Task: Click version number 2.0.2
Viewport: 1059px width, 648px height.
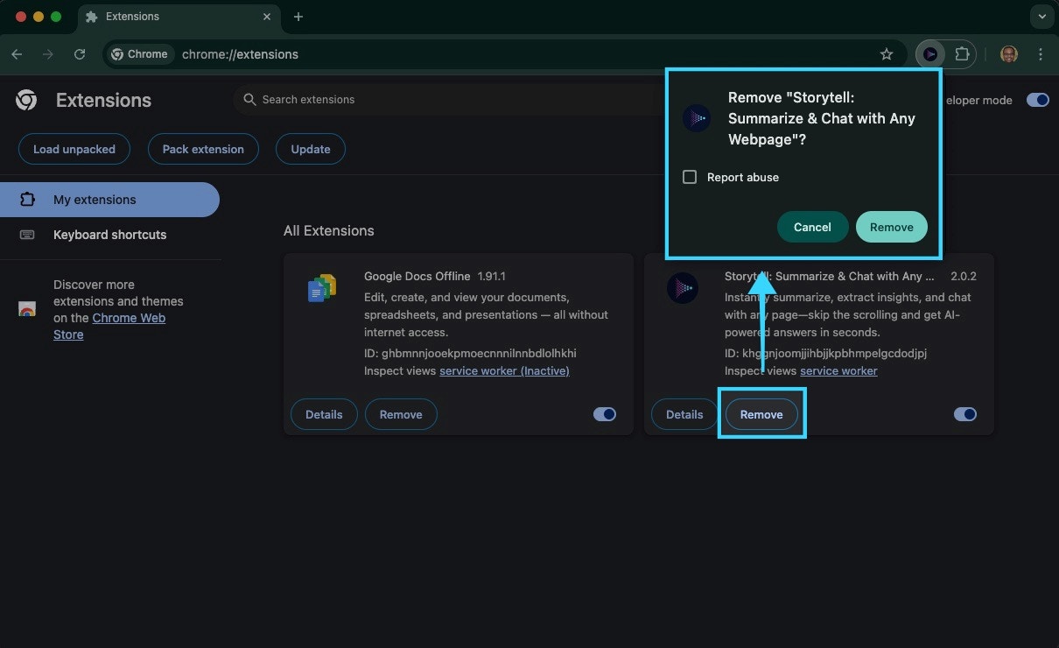Action: point(964,276)
